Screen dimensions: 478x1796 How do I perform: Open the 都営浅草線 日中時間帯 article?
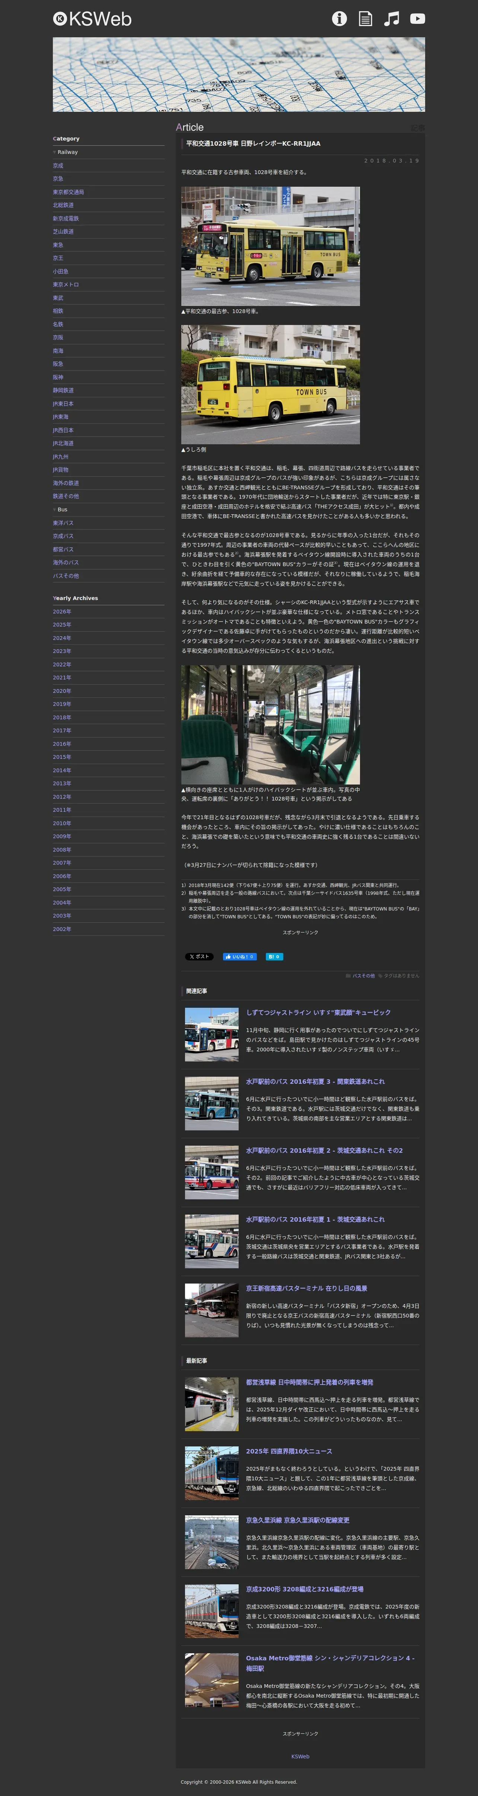309,1383
